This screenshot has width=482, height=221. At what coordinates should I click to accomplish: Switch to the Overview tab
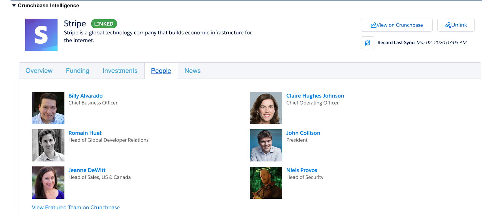(39, 71)
